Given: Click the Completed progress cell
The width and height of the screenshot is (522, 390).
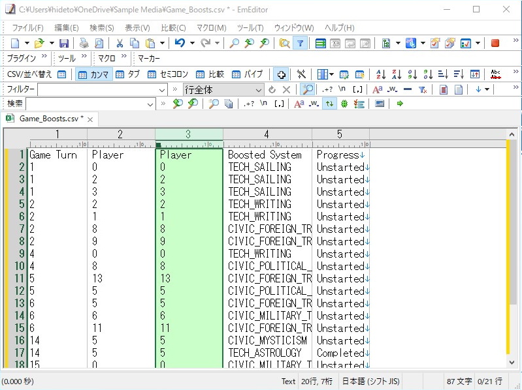Looking at the screenshot, I should coord(341,353).
